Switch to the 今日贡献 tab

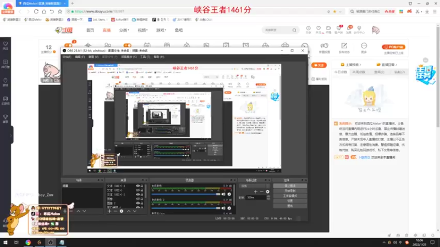(x=340, y=72)
